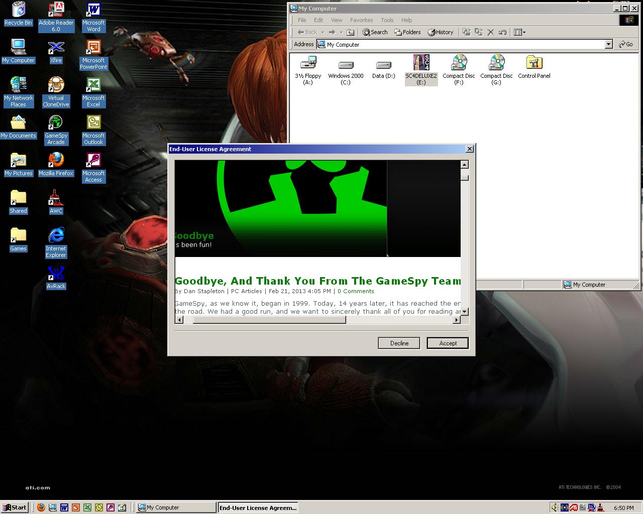Open the Favorites menu

click(361, 20)
